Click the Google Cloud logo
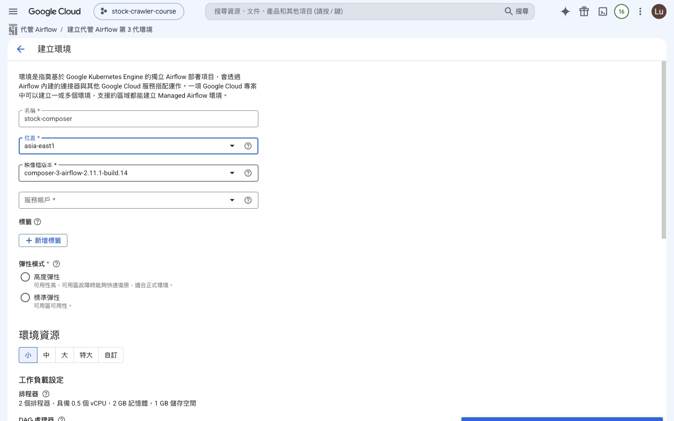Screen dimensions: 674x421 pos(54,11)
